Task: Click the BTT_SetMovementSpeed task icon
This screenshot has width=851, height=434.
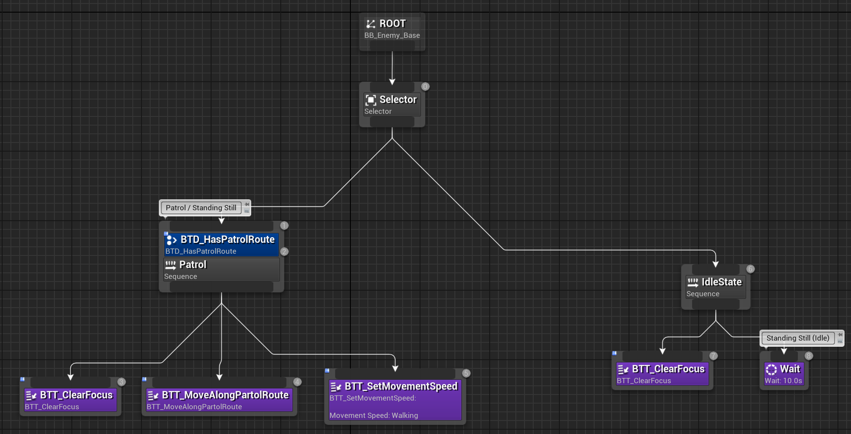Action: (x=336, y=387)
